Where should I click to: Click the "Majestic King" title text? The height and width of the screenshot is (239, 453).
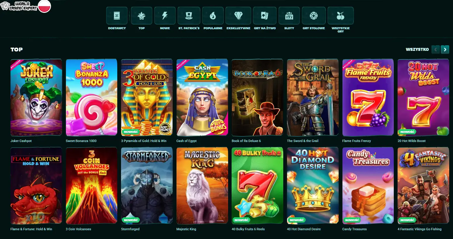coord(186,229)
